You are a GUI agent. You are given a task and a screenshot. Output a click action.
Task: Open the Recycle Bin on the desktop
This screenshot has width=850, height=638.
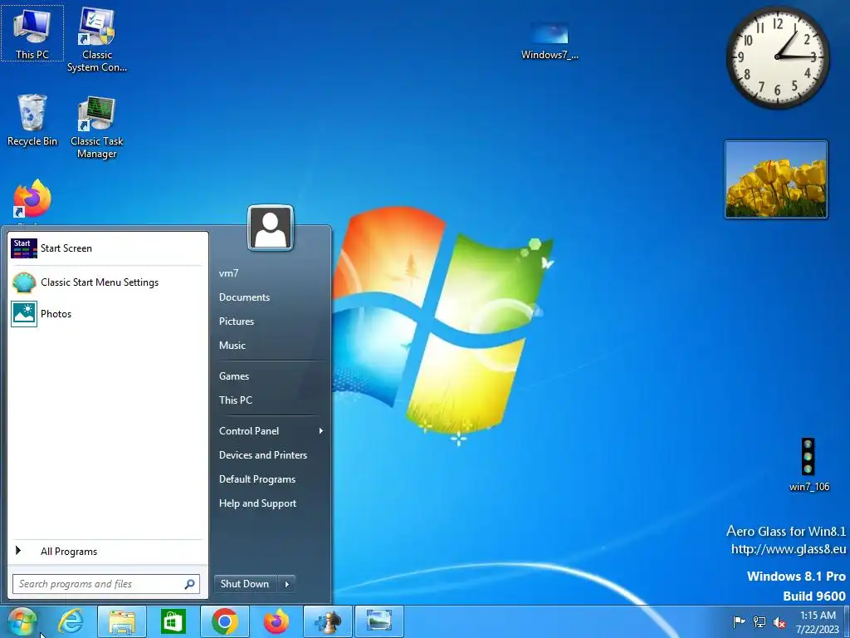32,120
